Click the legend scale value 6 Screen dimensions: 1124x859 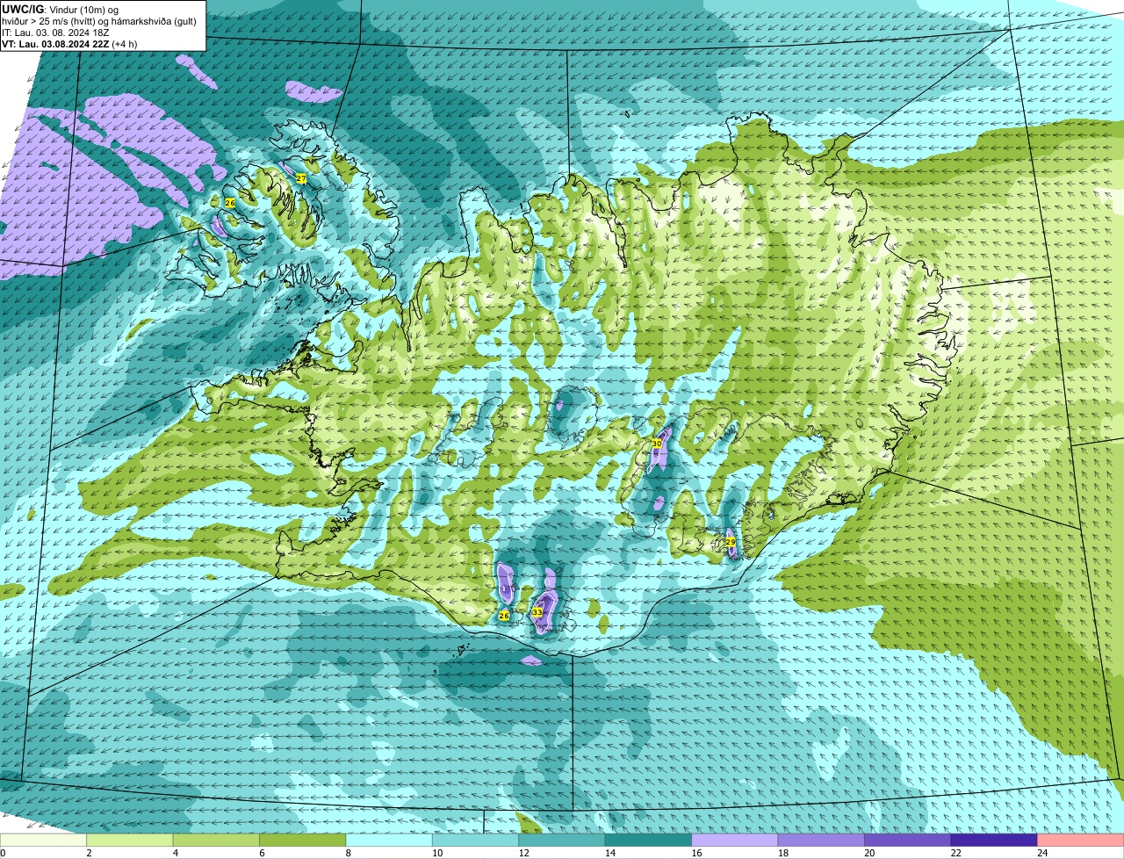point(261,853)
